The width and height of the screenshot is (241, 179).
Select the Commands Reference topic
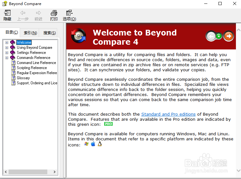(34, 58)
